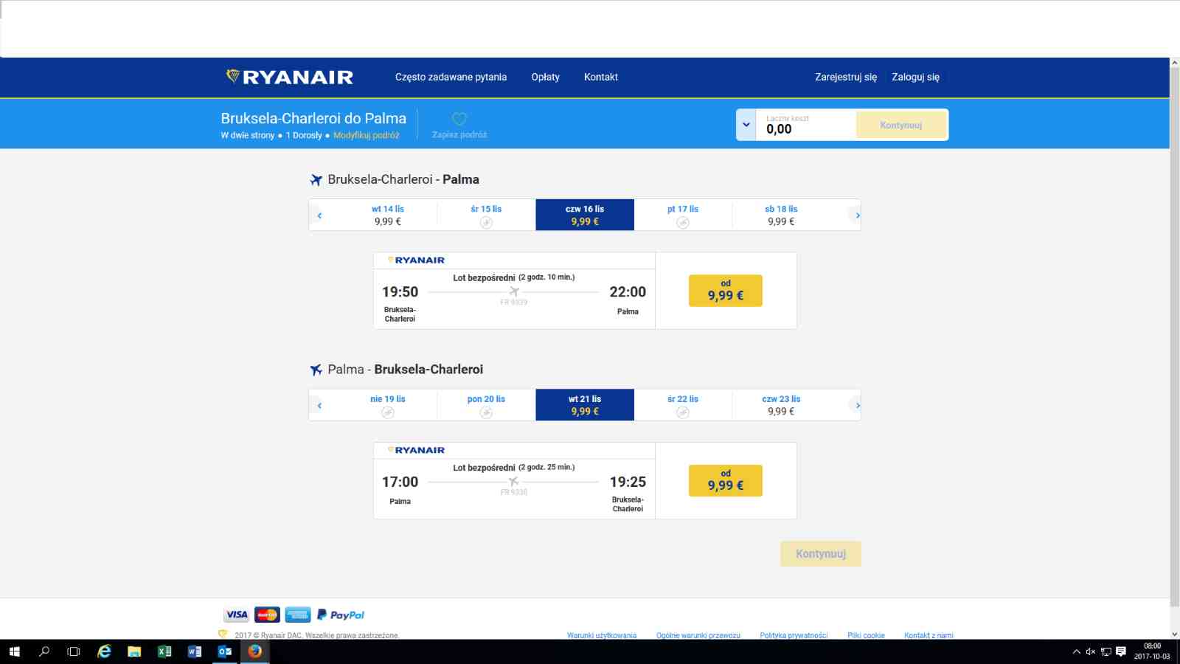
Task: Open the network icon in system tray
Action: point(1106,651)
